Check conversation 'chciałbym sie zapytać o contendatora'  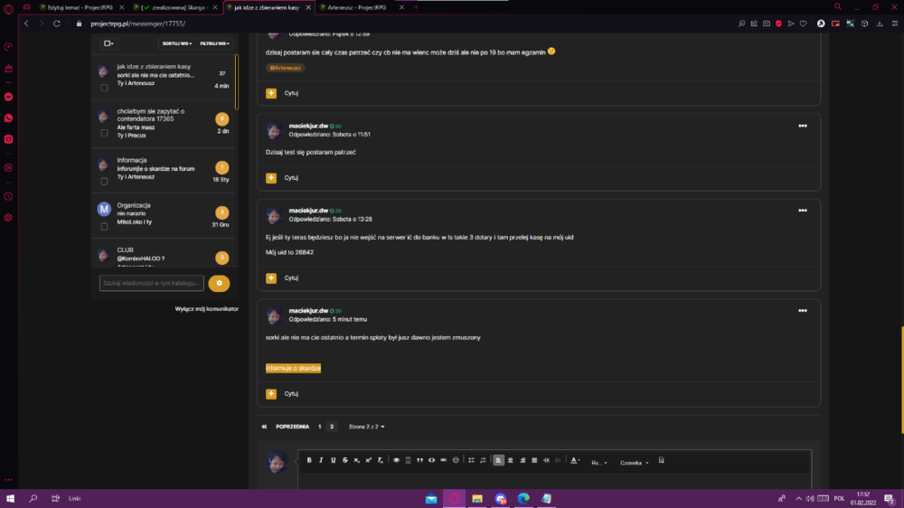coord(104,133)
